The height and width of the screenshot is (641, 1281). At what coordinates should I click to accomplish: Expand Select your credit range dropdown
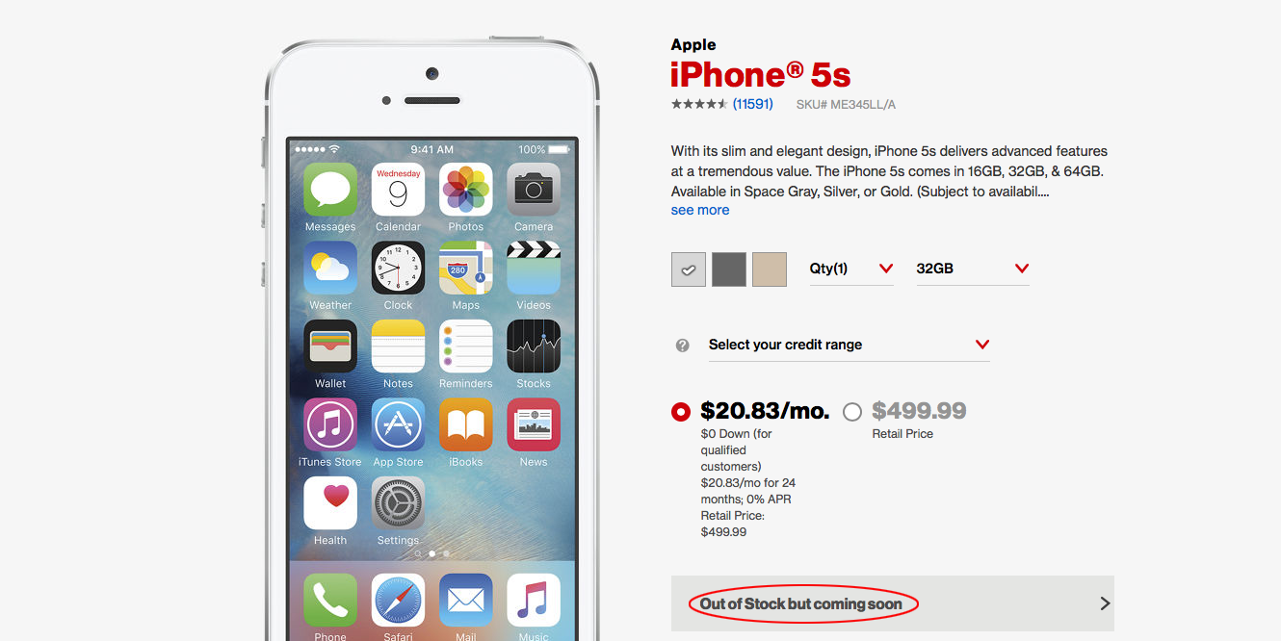click(849, 345)
